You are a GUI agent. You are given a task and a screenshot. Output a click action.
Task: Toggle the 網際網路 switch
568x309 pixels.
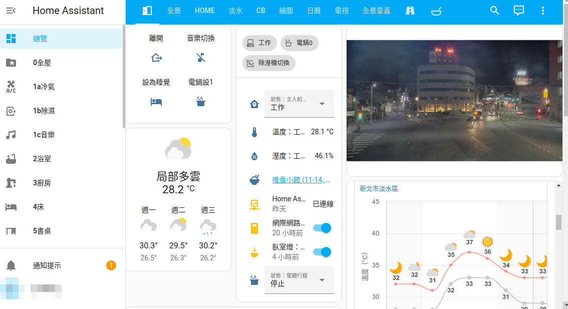point(322,228)
